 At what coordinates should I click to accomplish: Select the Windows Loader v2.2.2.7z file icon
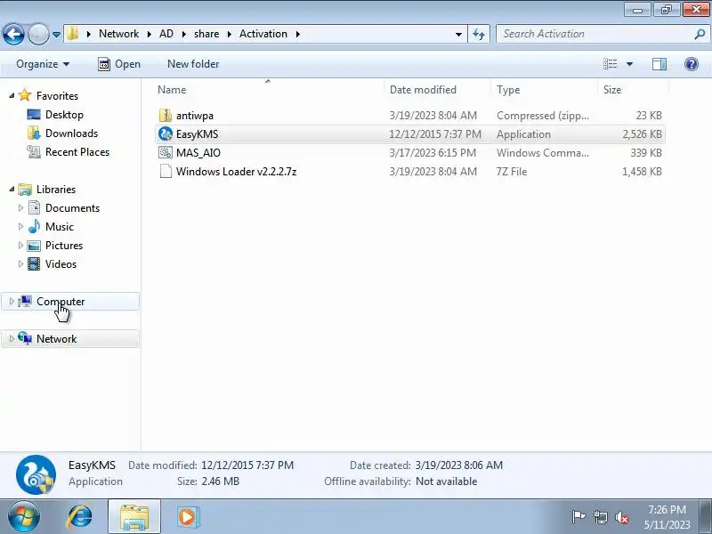166,171
